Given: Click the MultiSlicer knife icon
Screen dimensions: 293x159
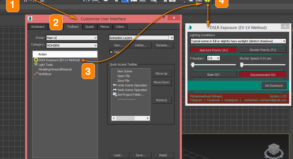Looking at the screenshot, I should click(x=35, y=74).
